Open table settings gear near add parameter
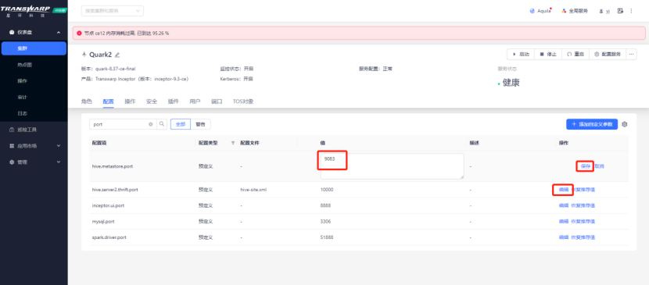The width and height of the screenshot is (649, 285). (x=625, y=124)
